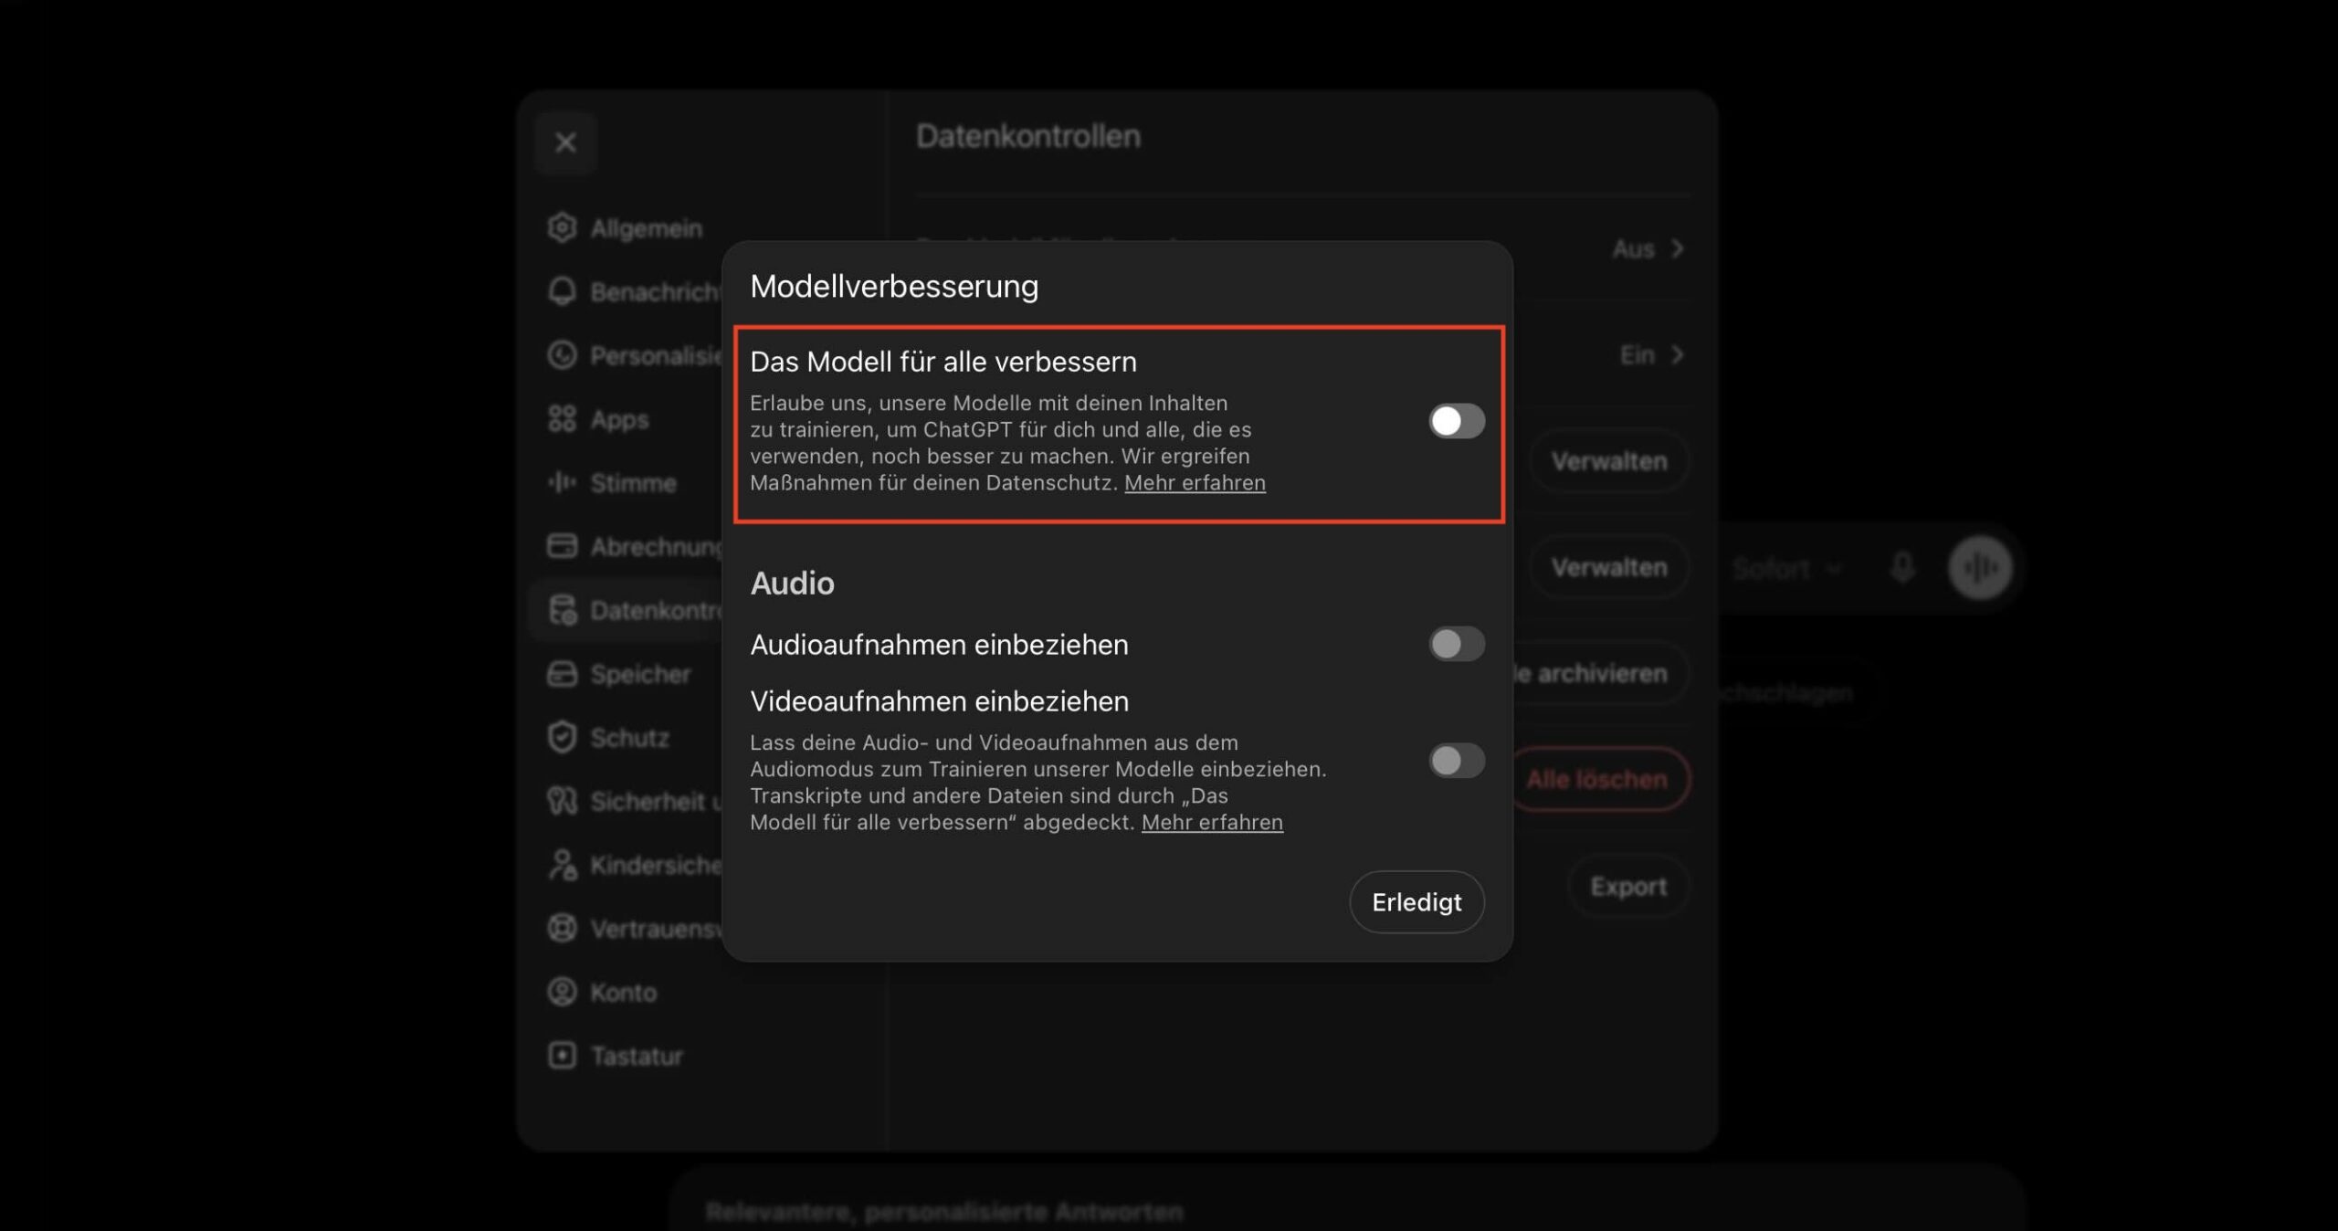Click the upper Verwalten button

click(1609, 461)
